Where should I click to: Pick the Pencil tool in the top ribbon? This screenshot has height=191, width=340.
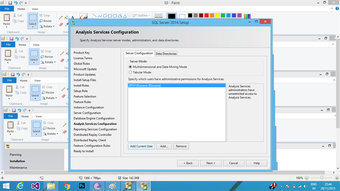pos(61,18)
